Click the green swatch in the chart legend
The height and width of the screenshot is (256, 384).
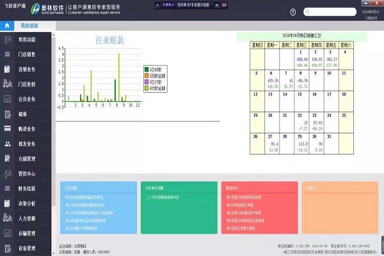147,68
